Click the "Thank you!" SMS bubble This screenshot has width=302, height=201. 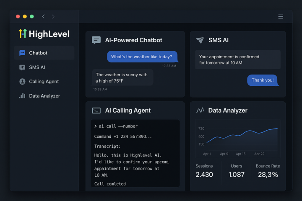(x=263, y=80)
